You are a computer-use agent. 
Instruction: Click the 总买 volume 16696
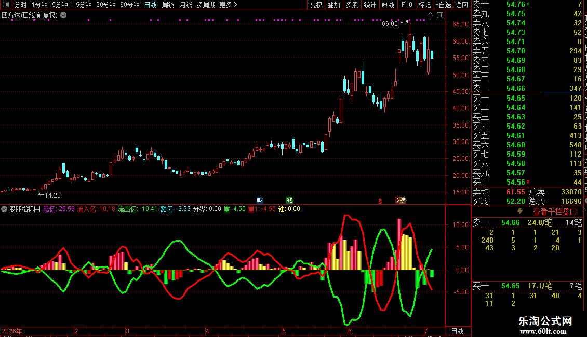point(571,201)
